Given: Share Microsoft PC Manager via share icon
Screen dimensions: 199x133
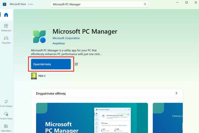Looking at the screenshot, I should tap(76, 64).
